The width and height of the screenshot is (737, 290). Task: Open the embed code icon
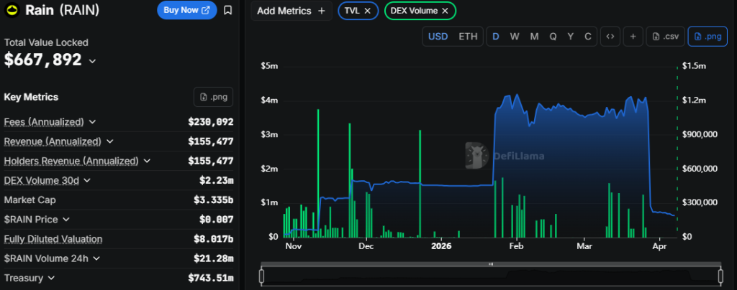pyautogui.click(x=610, y=37)
